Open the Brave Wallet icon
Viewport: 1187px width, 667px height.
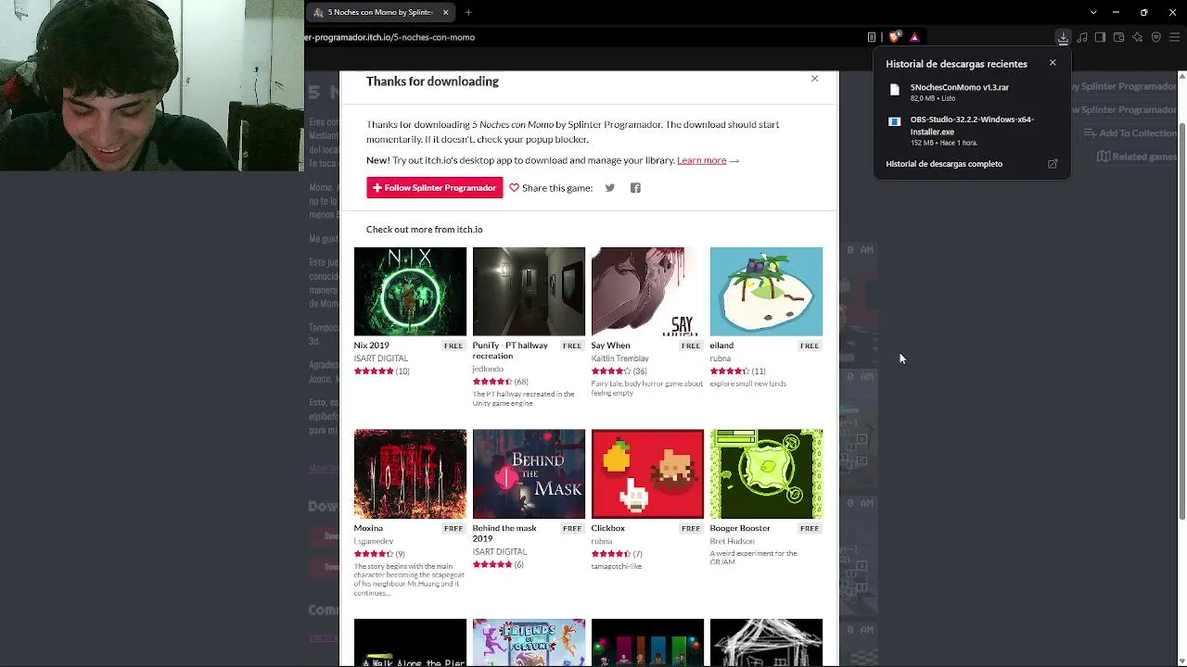point(1118,37)
